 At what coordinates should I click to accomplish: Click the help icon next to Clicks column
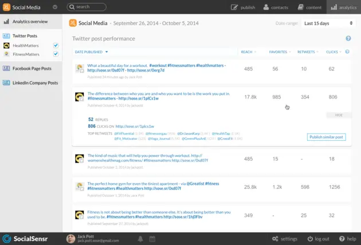click(347, 52)
